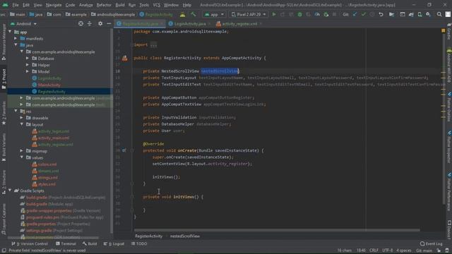
Task: Open the VCS menu
Action: click(156, 5)
